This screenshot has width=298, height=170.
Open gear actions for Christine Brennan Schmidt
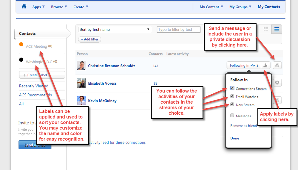(277, 65)
